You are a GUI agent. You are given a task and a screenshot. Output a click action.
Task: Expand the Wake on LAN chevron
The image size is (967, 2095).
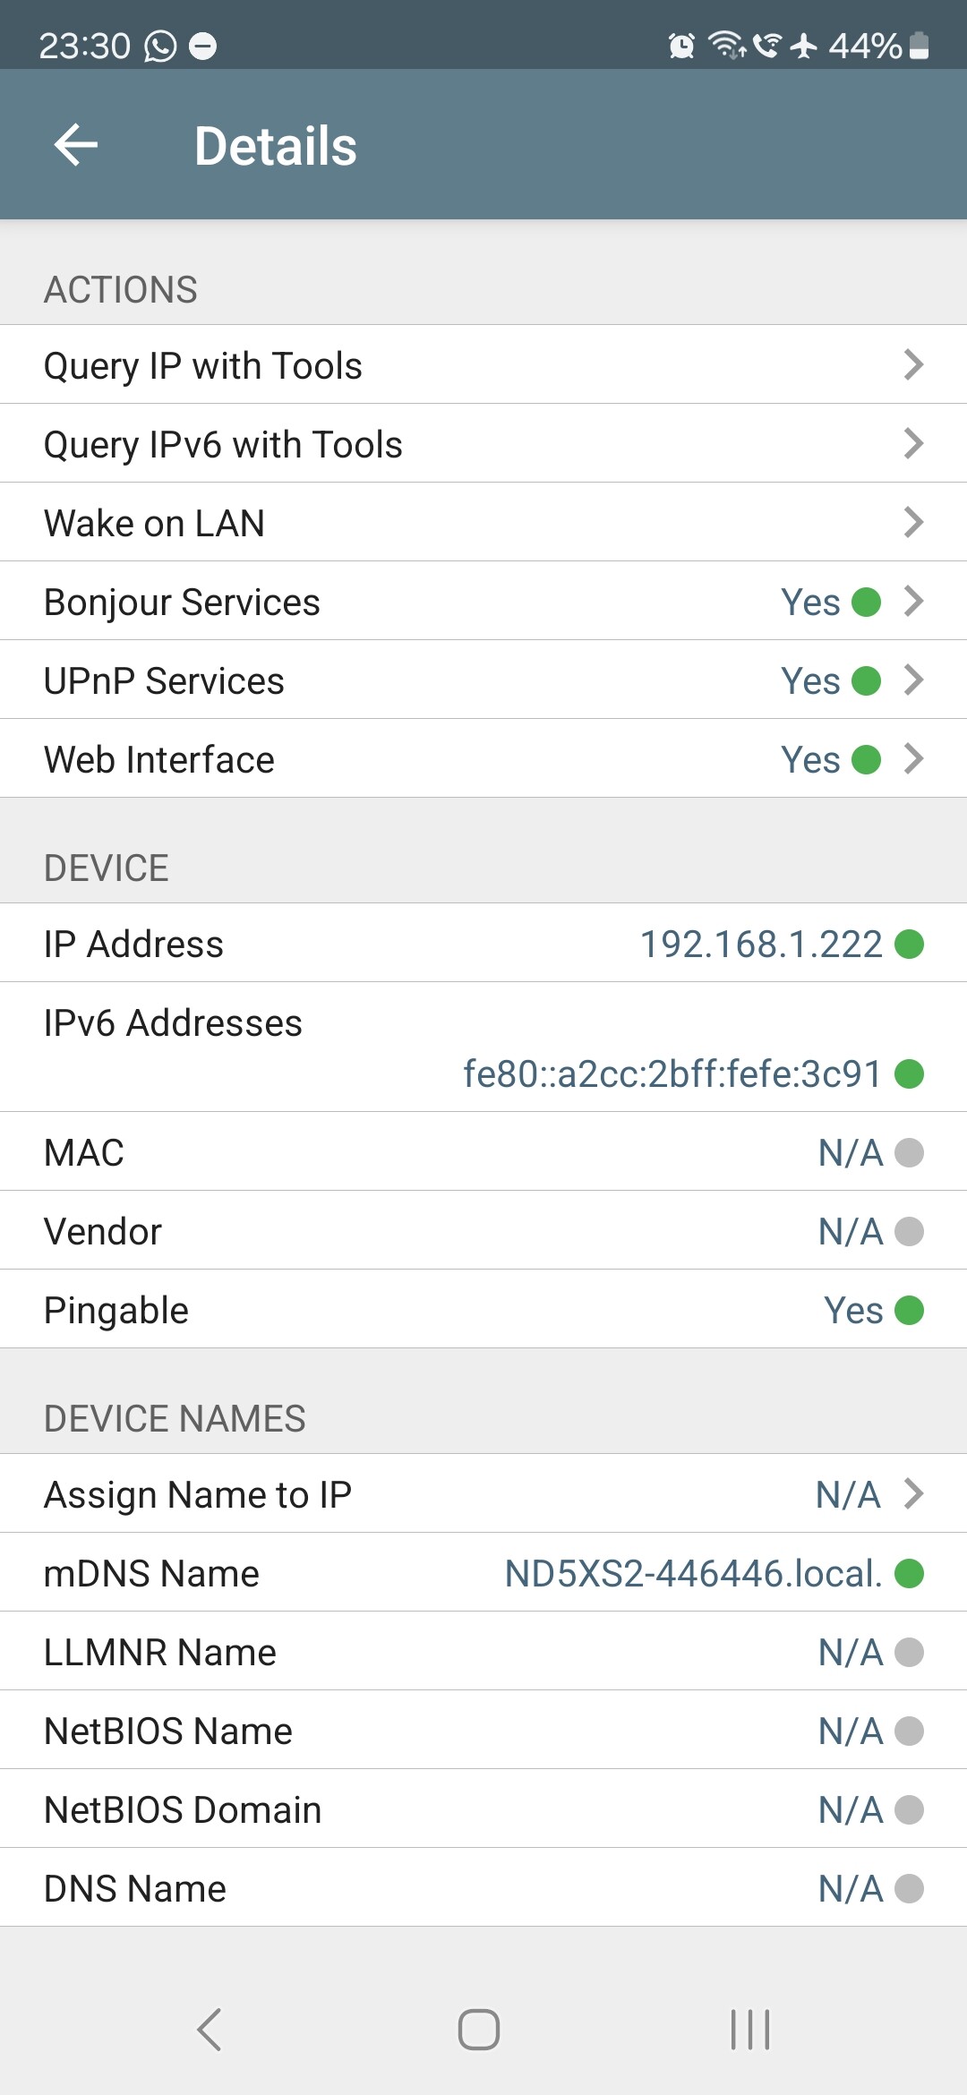coord(912,522)
